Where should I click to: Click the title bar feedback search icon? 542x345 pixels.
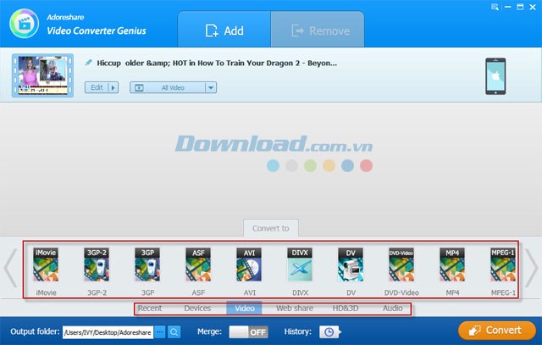tap(495, 7)
